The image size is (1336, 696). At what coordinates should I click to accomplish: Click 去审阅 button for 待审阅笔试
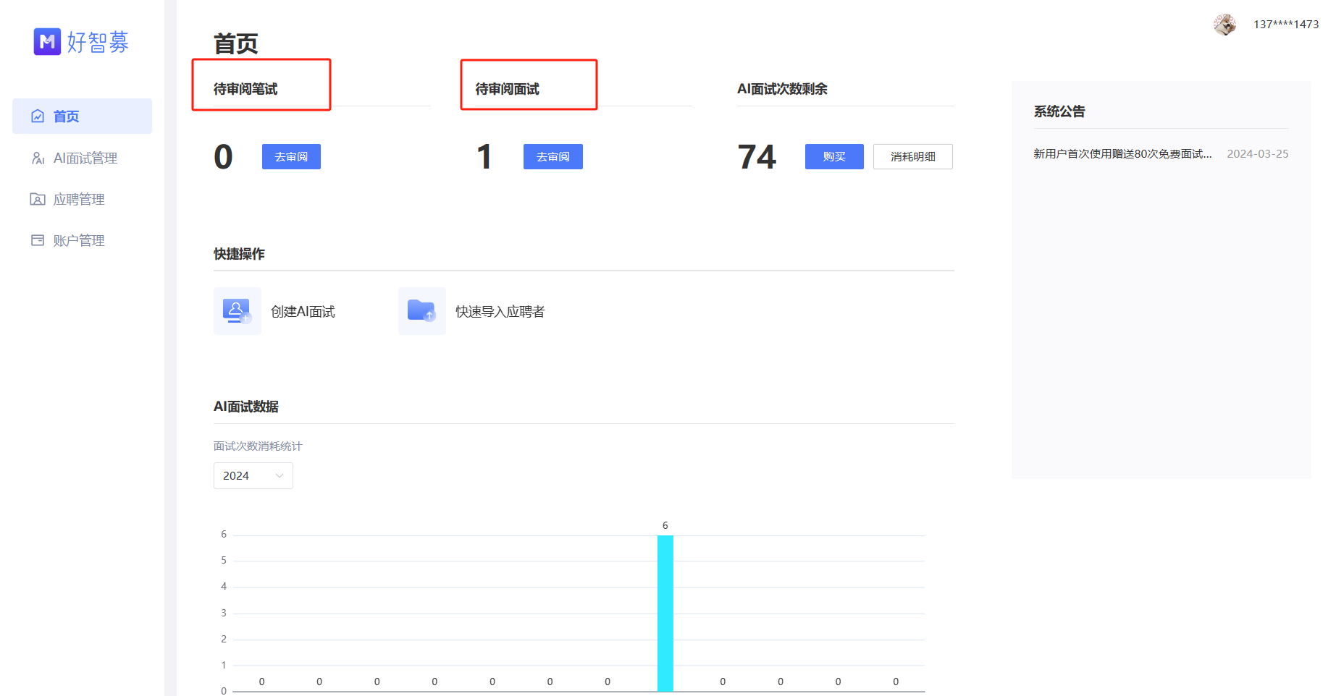pyautogui.click(x=291, y=157)
